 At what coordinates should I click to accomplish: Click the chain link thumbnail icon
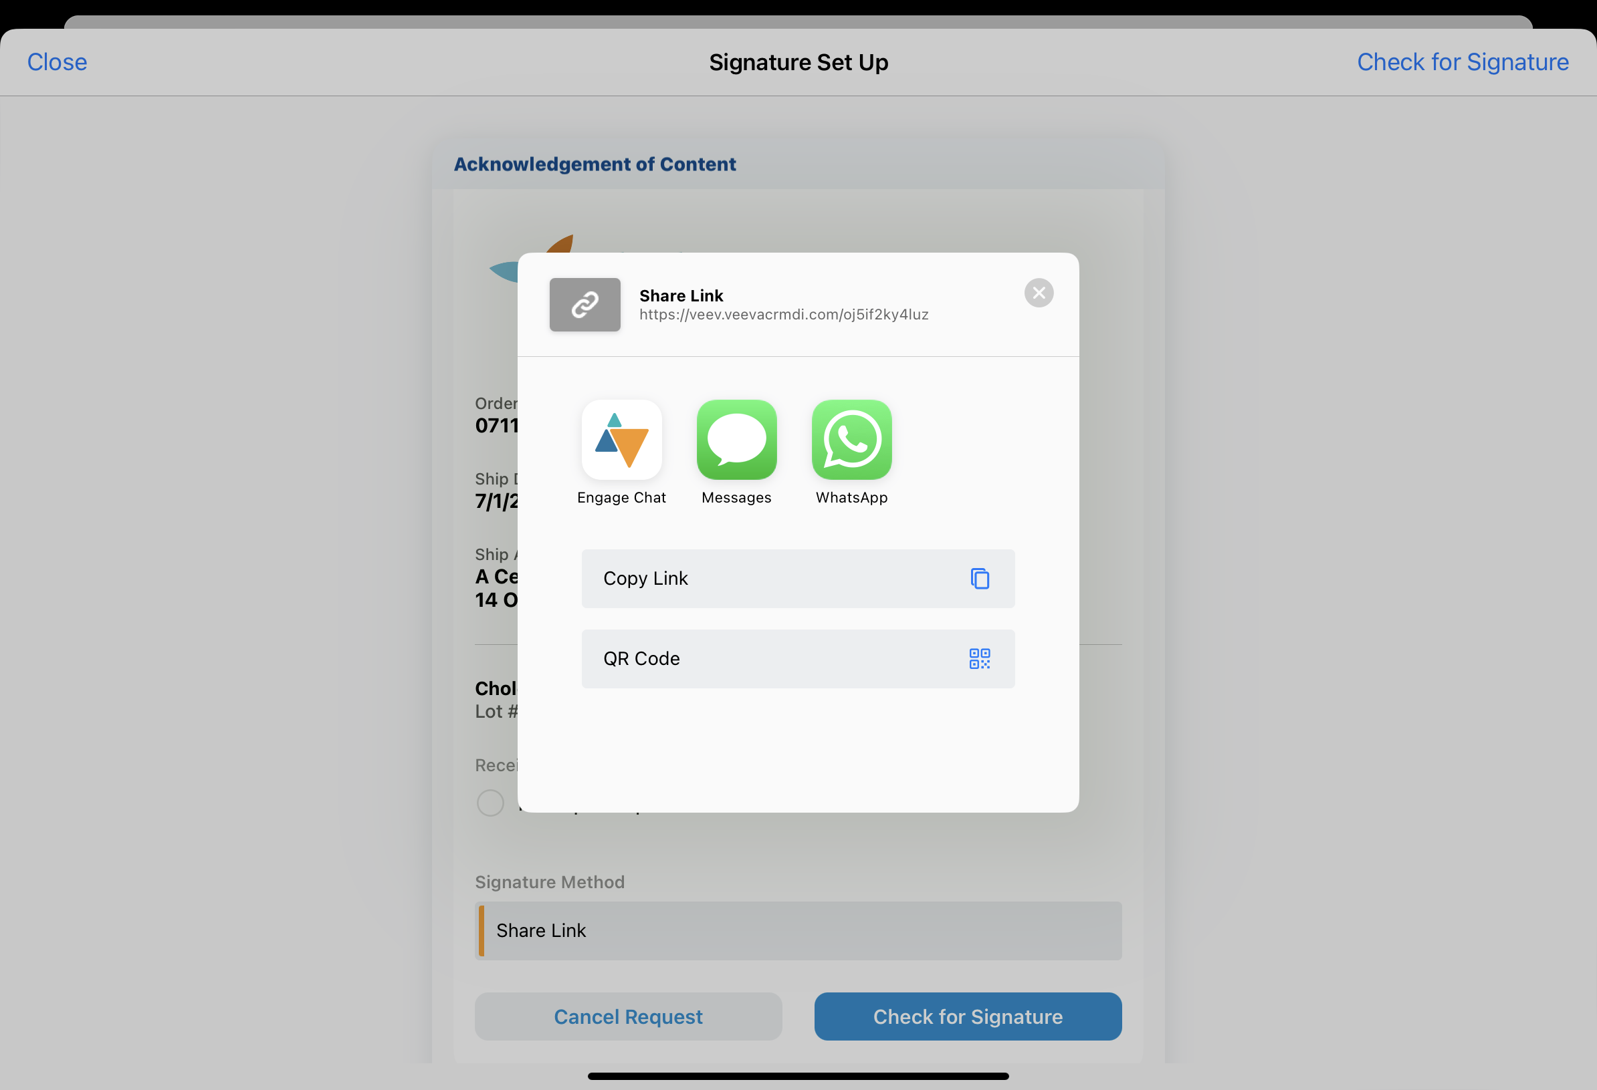(584, 305)
